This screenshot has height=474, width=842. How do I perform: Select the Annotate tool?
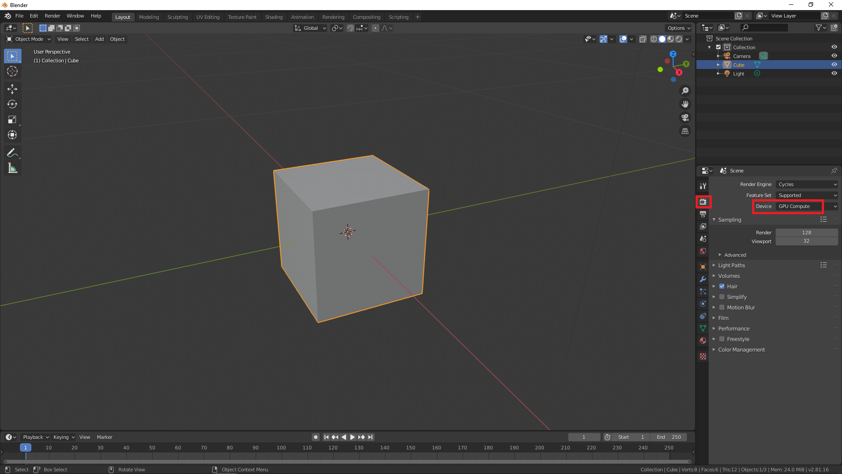coord(12,152)
